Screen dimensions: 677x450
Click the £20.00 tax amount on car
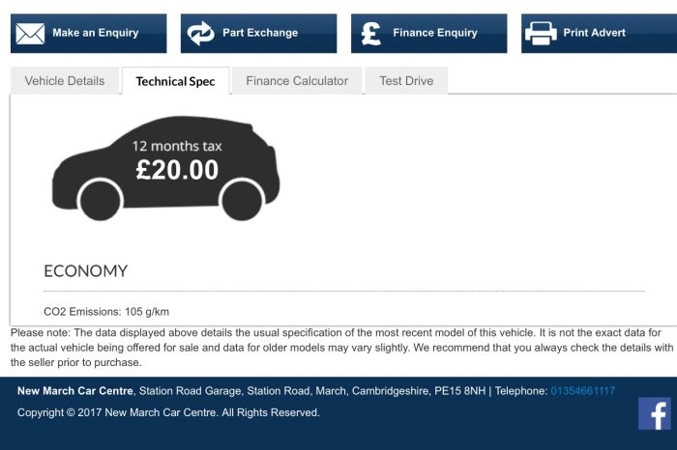[x=177, y=170]
